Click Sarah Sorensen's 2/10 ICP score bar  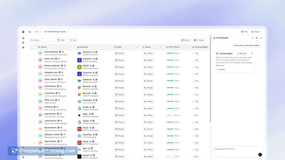173,156
